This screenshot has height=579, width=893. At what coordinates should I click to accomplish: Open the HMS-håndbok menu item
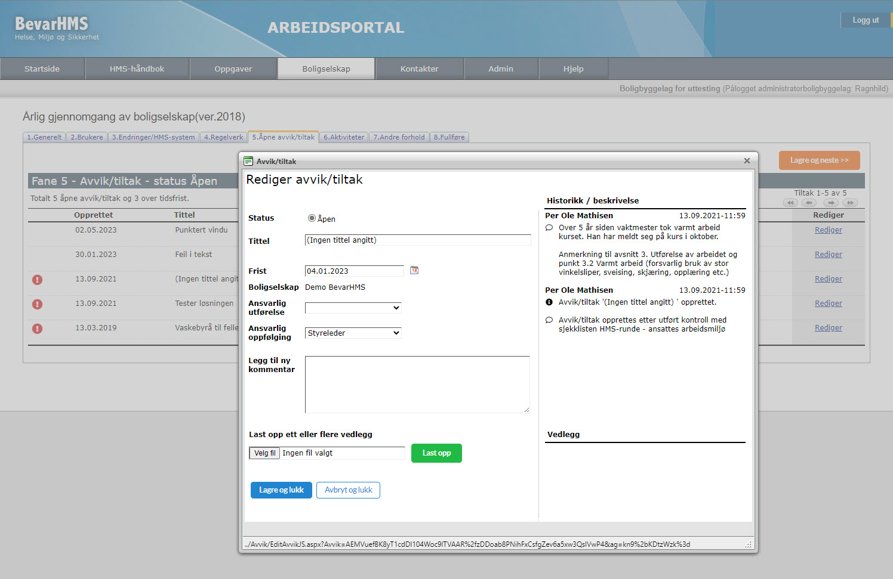(x=137, y=69)
